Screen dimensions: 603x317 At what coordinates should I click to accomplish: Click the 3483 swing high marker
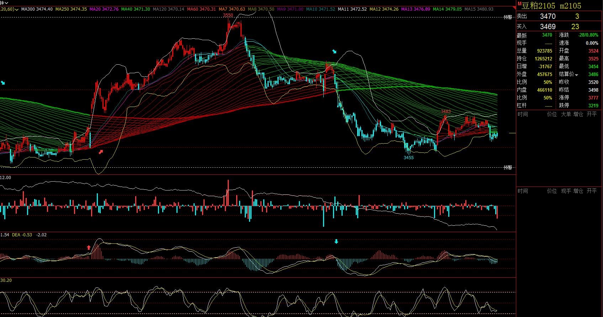click(x=446, y=112)
